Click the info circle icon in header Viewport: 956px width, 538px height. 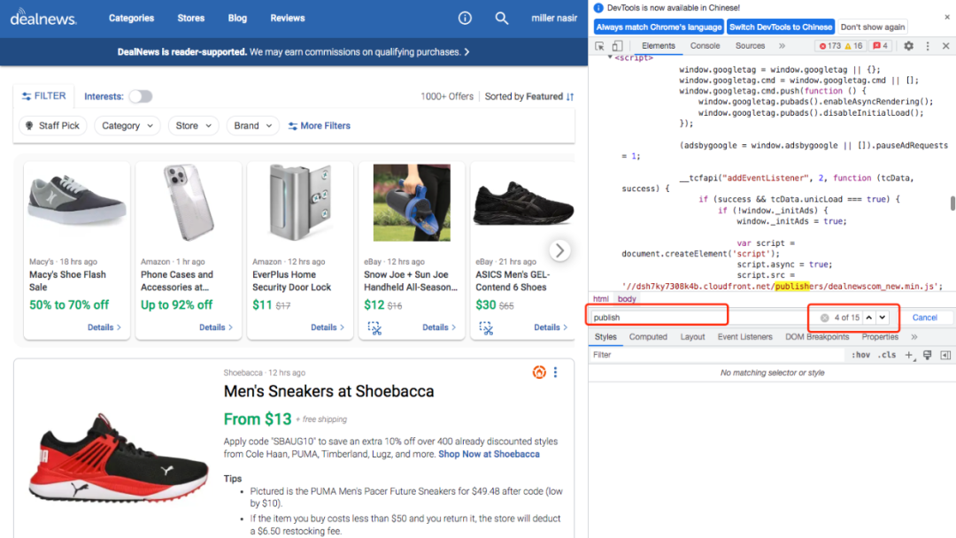[466, 18]
